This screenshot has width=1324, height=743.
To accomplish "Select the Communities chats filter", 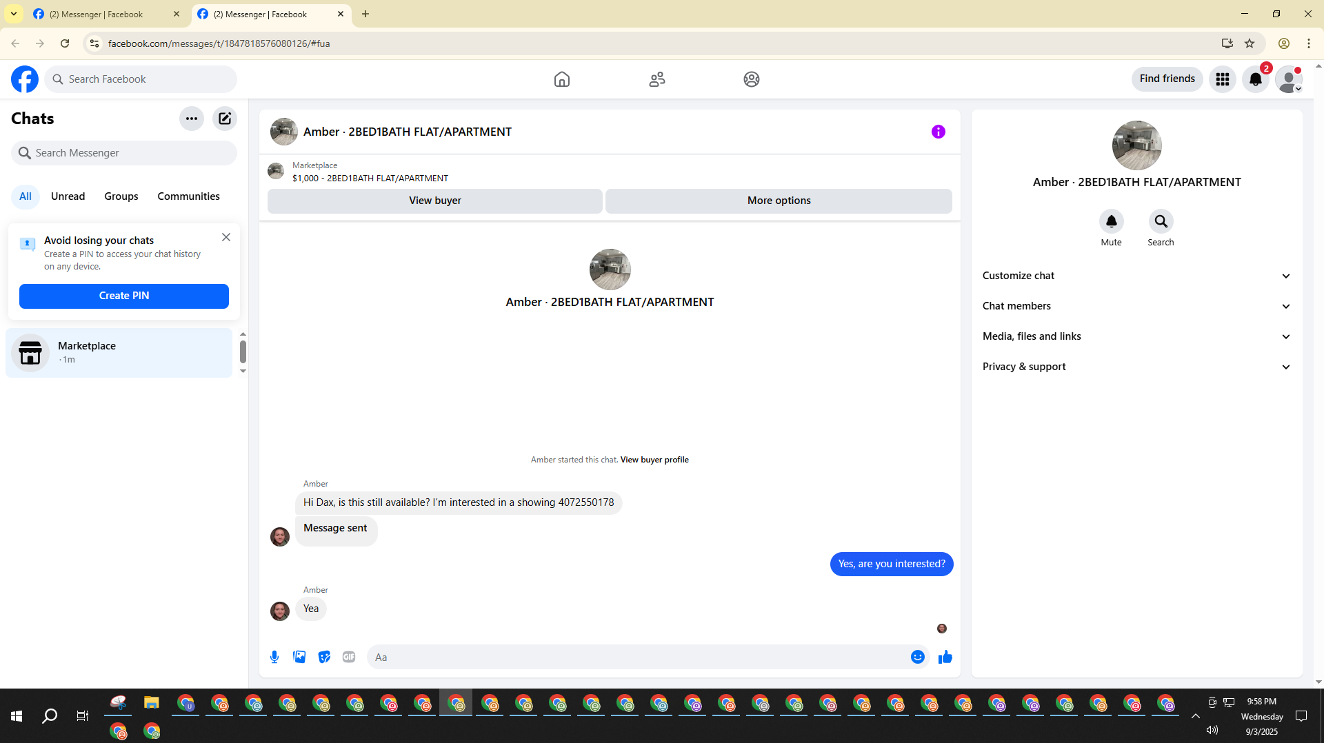I will (189, 196).
